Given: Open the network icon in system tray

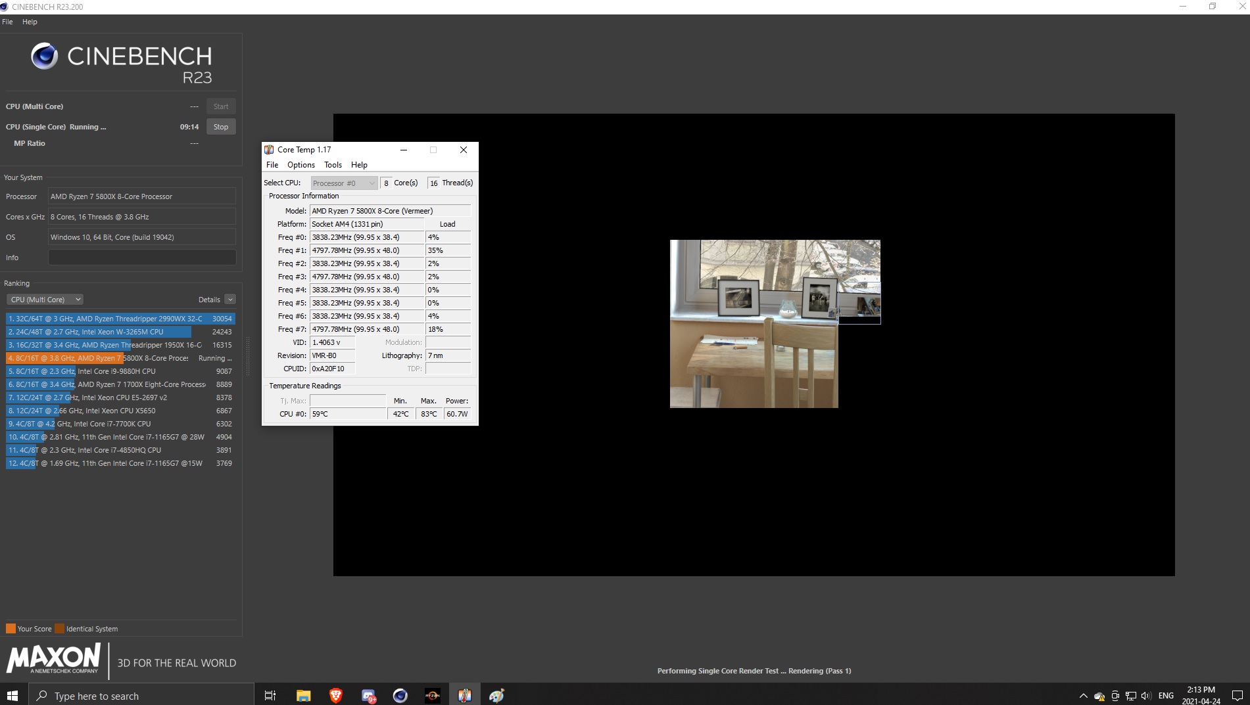Looking at the screenshot, I should [x=1130, y=695].
